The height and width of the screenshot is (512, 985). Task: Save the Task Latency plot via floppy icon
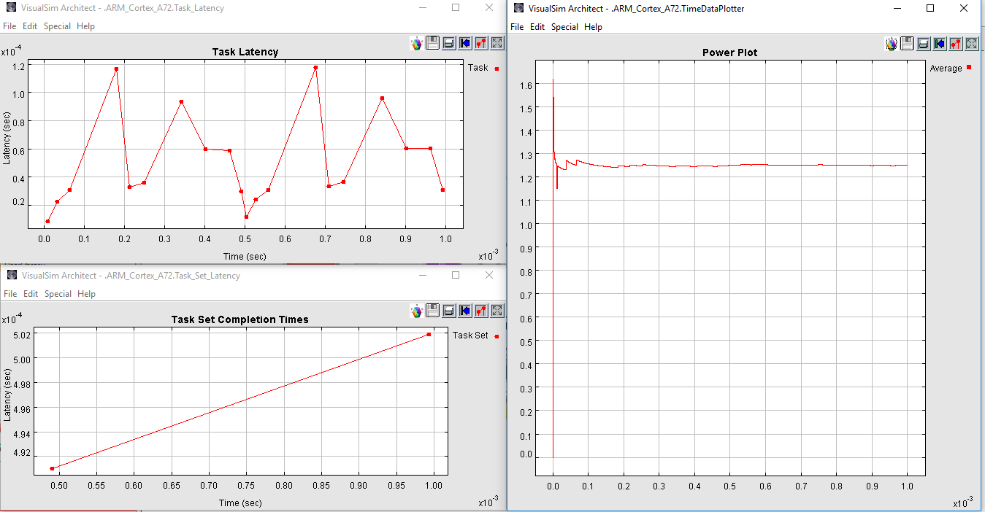[x=432, y=43]
